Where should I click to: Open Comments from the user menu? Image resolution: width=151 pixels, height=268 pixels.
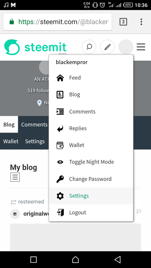click(x=91, y=112)
